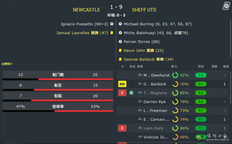Click the match events list scrollbar
The width and height of the screenshot is (232, 144).
230,39
